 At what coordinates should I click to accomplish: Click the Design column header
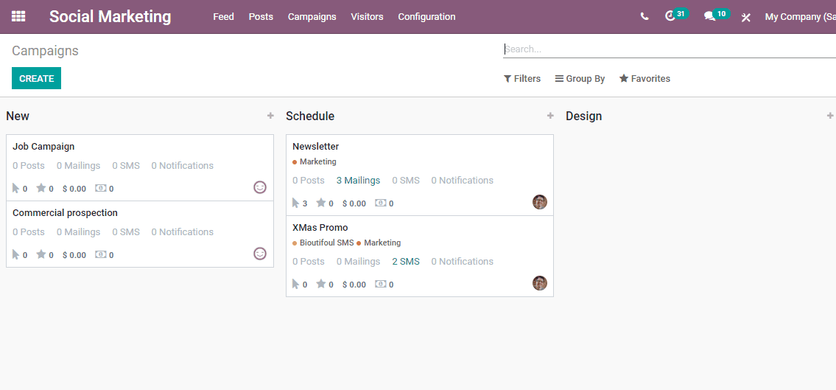(584, 116)
